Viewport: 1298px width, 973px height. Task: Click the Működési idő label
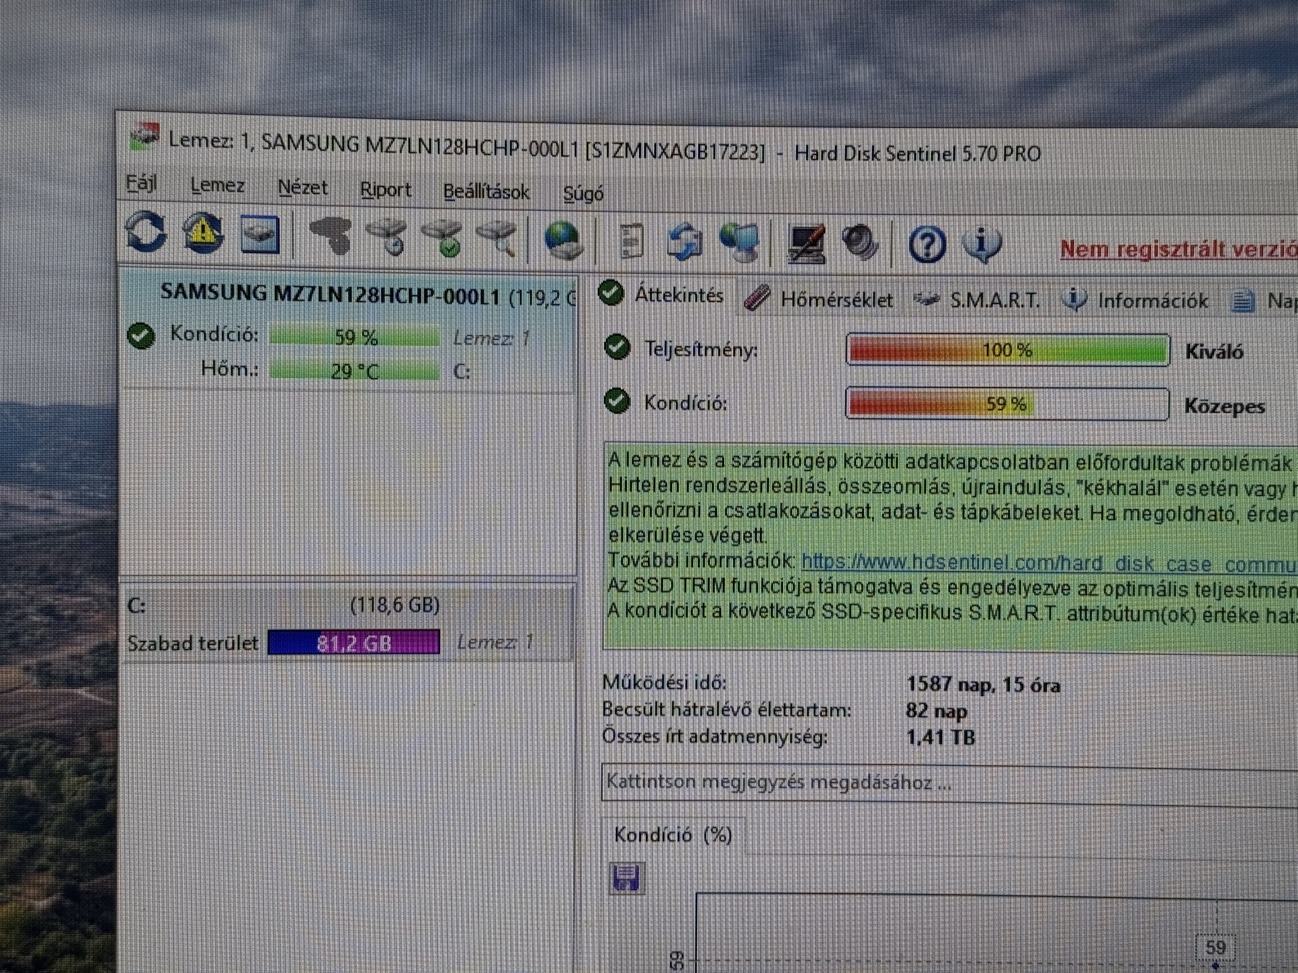pos(665,683)
